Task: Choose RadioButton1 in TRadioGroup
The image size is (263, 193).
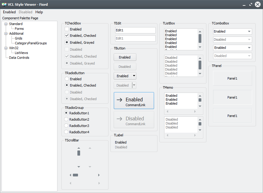Action: (66, 113)
